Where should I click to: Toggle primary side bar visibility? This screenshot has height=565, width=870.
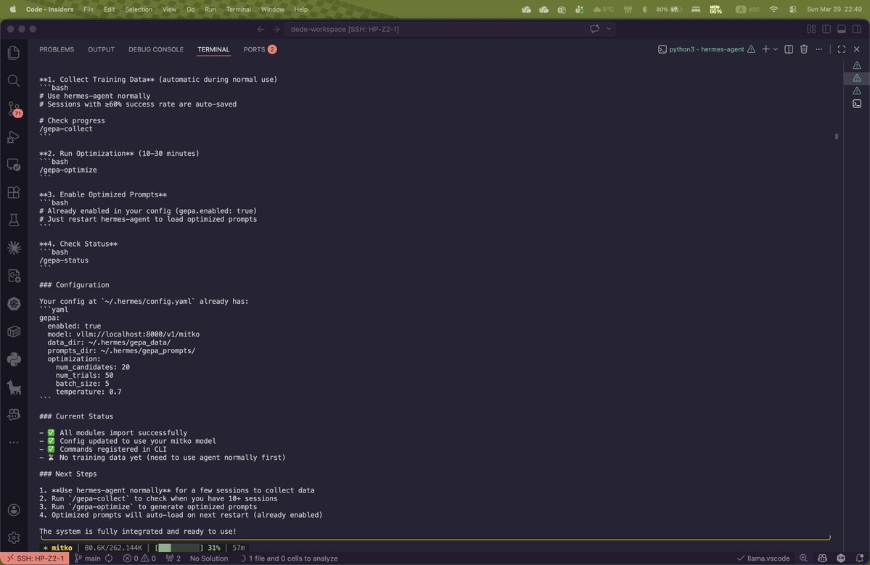(826, 29)
